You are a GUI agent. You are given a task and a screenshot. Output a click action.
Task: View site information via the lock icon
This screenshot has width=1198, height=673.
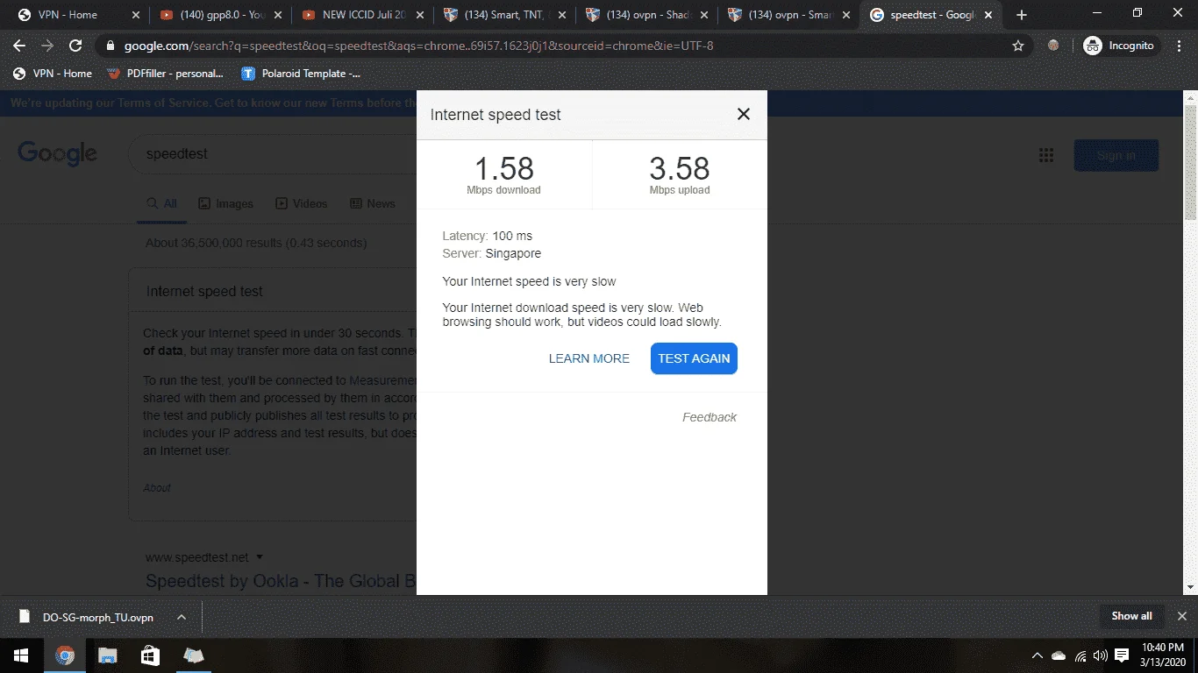(x=111, y=46)
